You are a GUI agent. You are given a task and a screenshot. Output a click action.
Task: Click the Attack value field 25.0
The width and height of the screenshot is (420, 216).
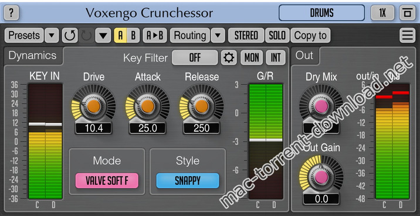tap(147, 128)
